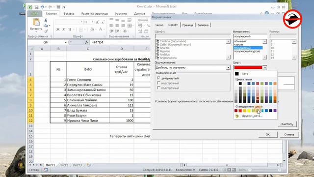Image resolution: width=314 pixels, height=177 pixels.
Task: Switch to the Лист2 sheet tab
Action: pyautogui.click(x=64, y=165)
